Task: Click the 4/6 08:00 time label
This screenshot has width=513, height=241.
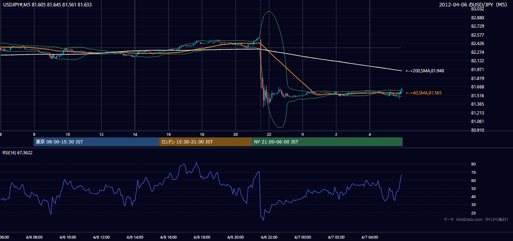Action: tap(34, 237)
